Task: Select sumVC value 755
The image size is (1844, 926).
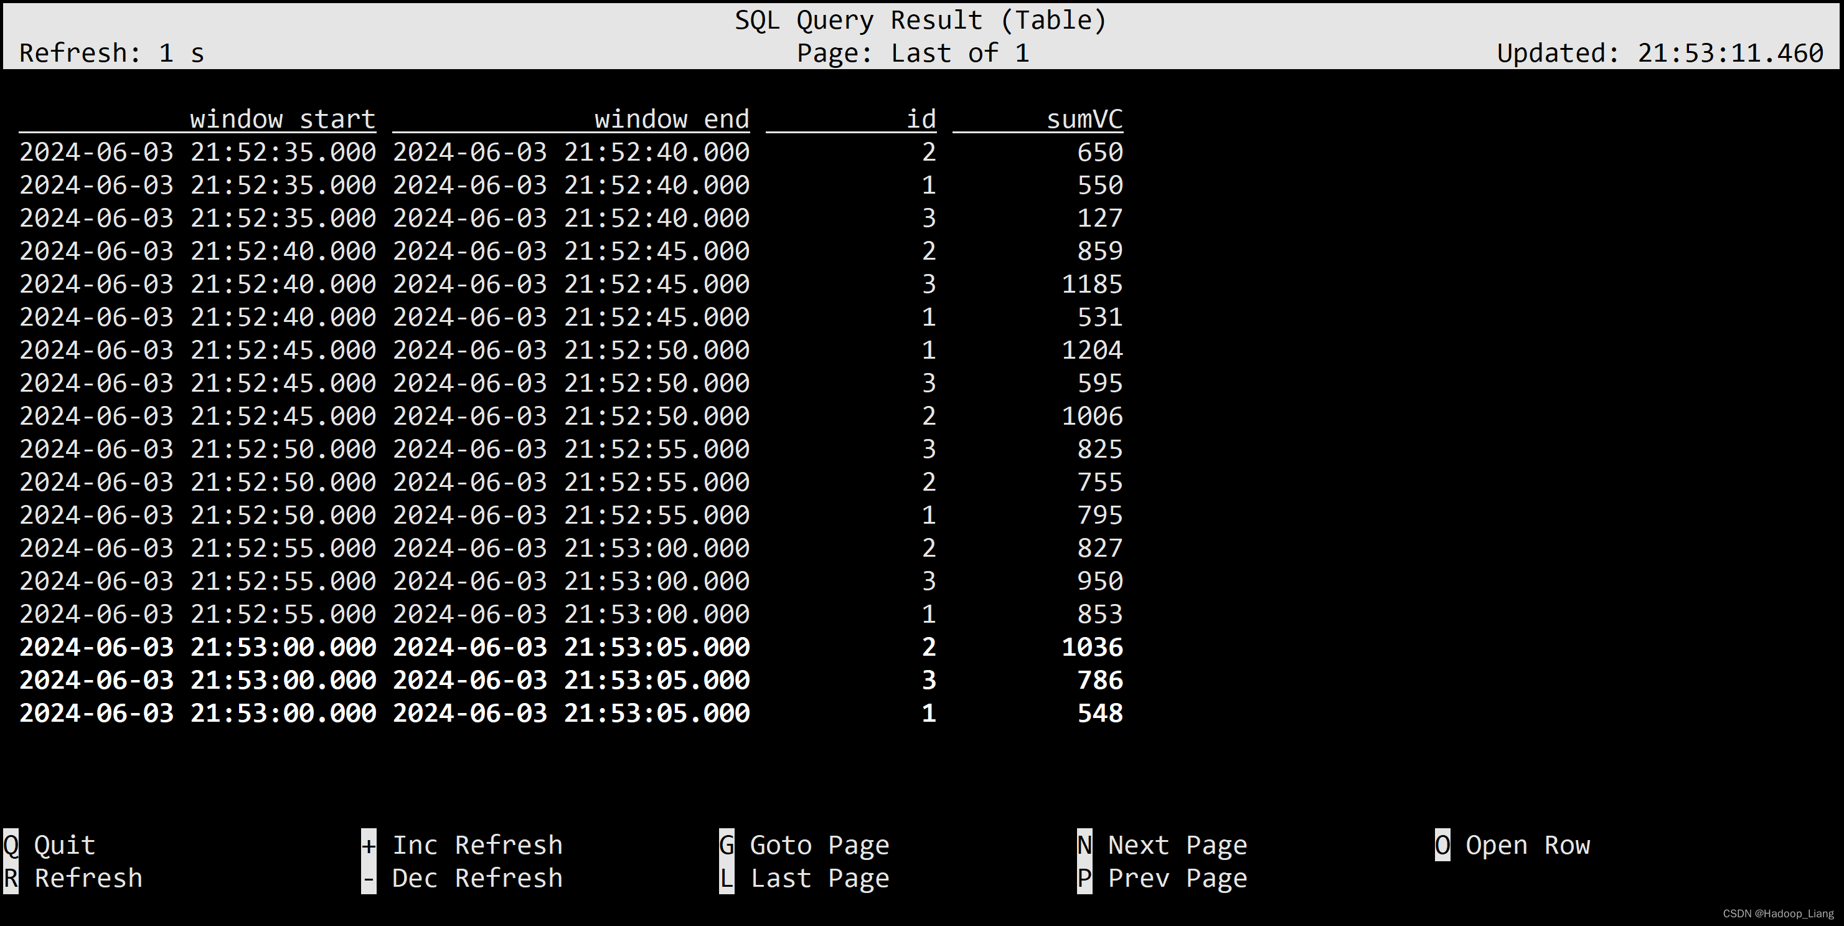Action: point(1100,481)
